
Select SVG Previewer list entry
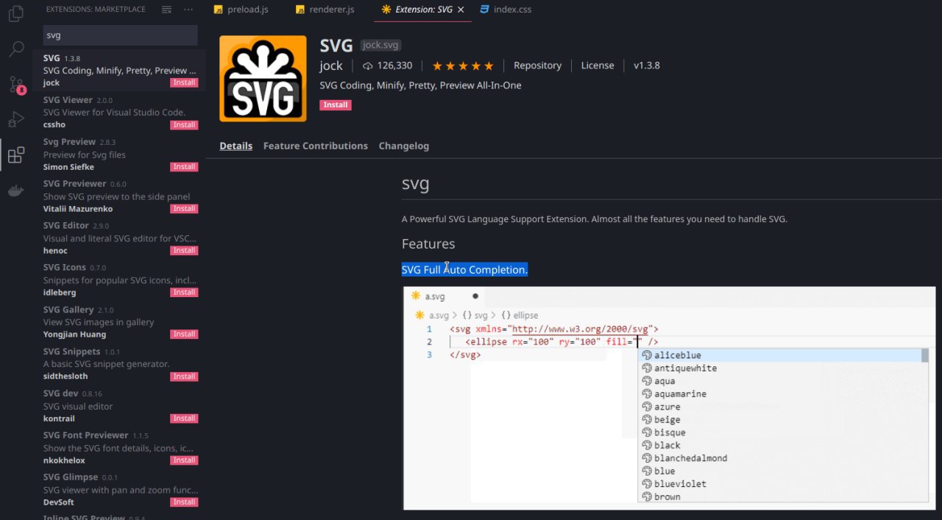[x=119, y=196]
